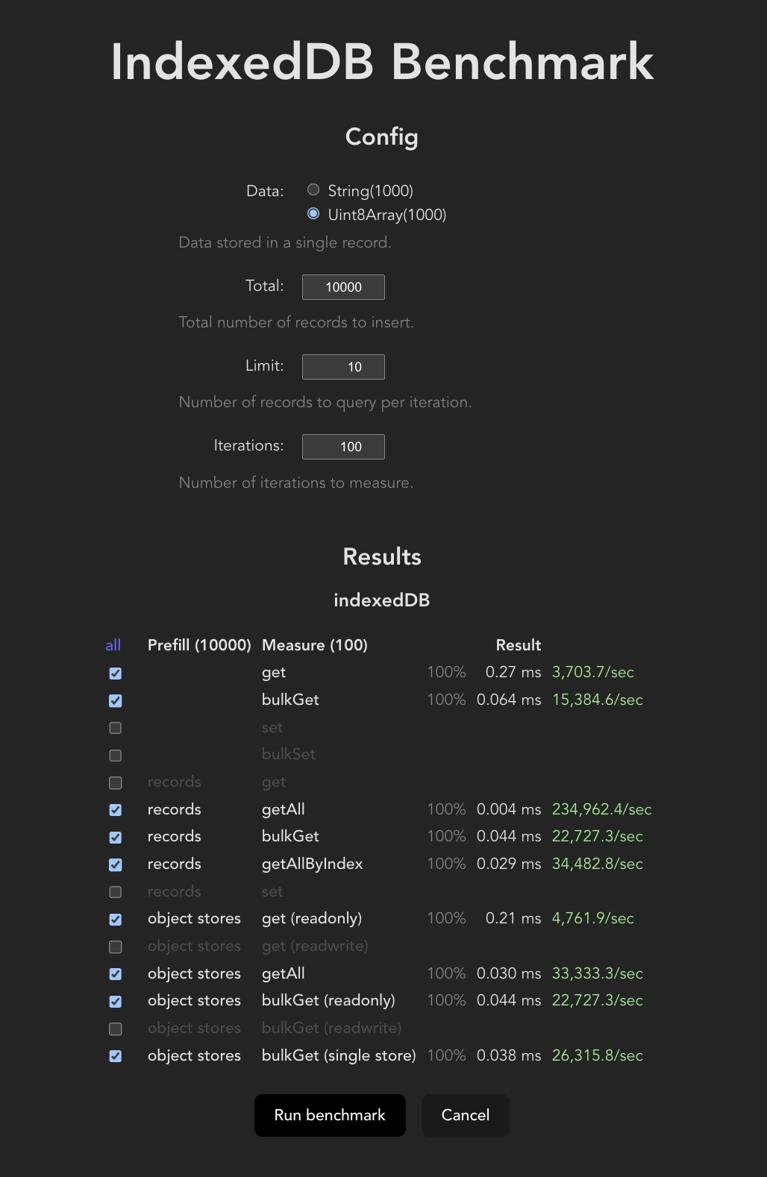This screenshot has width=767, height=1177.
Task: Select the String(1000) data option
Action: 313,190
